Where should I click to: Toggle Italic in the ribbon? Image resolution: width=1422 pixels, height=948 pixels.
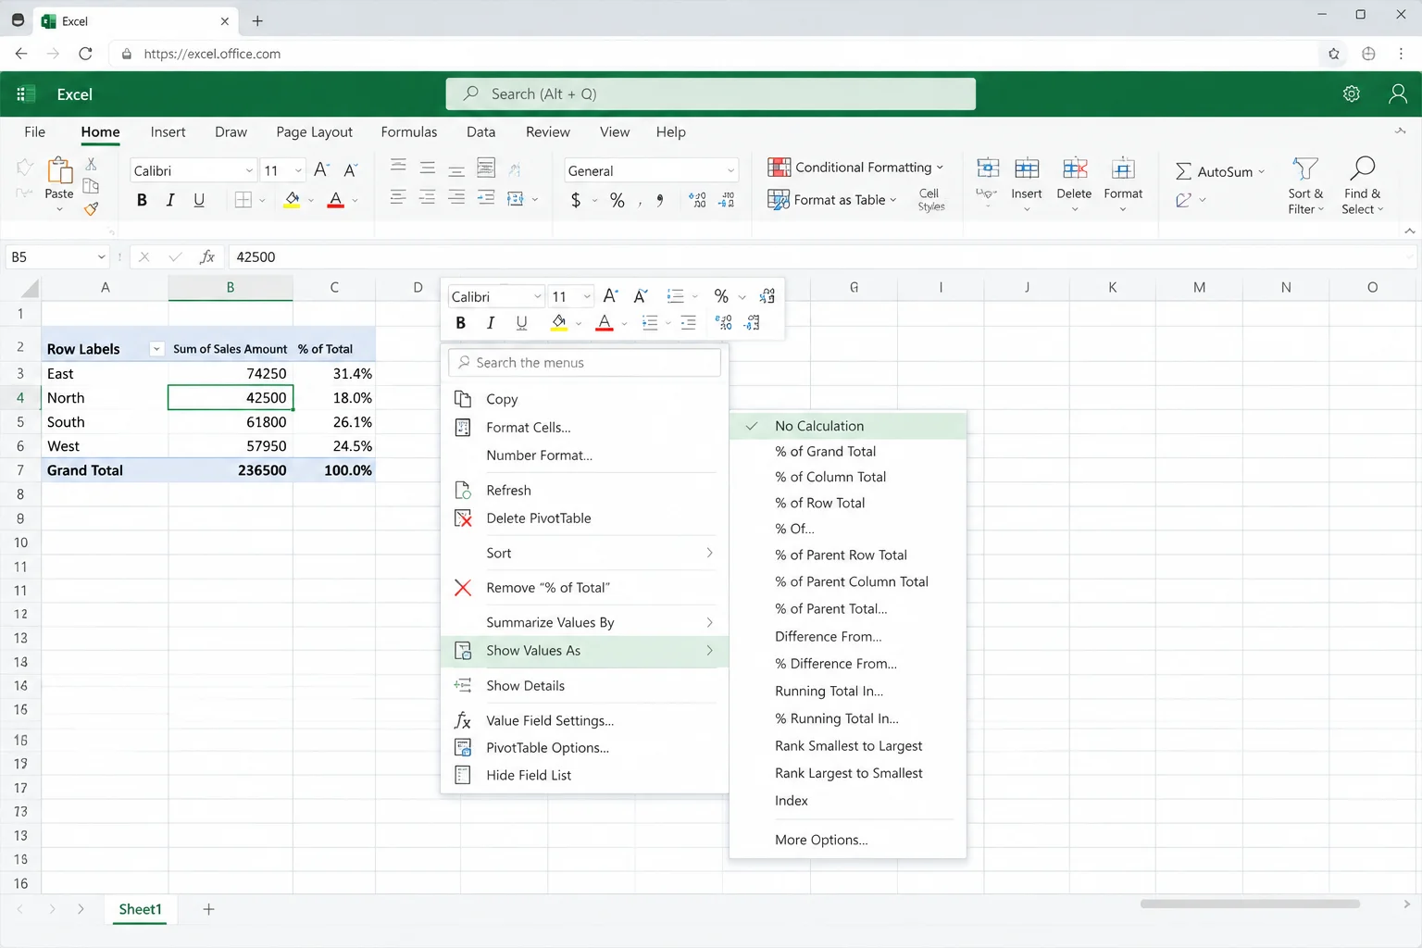click(x=170, y=200)
